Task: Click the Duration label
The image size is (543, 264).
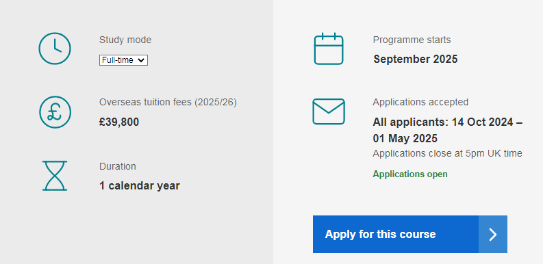Action: pyautogui.click(x=118, y=166)
